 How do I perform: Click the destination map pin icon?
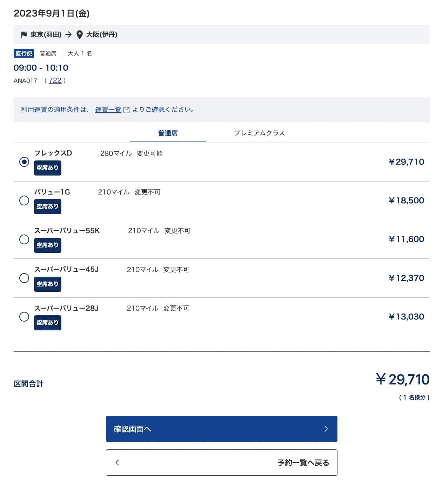coord(80,34)
